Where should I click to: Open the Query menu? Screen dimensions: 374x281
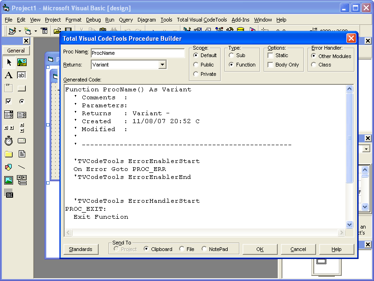(x=126, y=20)
